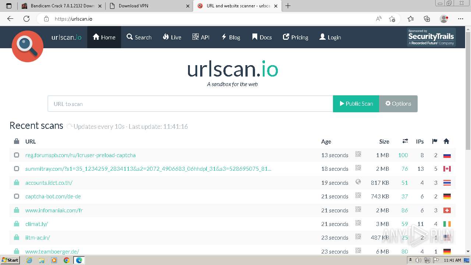Click the Size column header

tap(384, 141)
